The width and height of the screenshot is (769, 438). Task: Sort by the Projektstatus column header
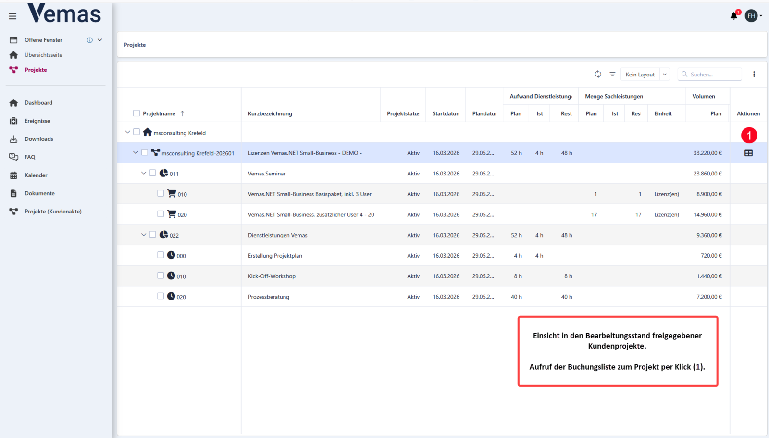coord(403,114)
